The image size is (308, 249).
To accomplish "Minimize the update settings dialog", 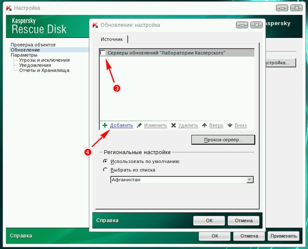I will pos(242,25).
